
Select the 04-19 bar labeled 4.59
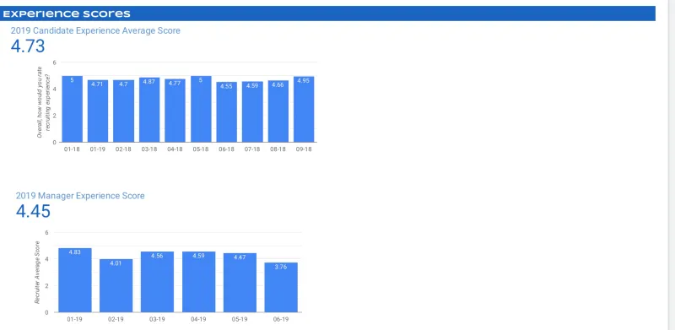198,282
